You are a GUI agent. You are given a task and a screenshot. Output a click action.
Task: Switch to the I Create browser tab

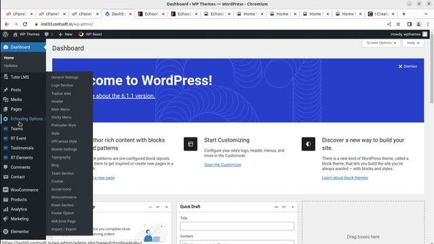[x=382, y=14]
